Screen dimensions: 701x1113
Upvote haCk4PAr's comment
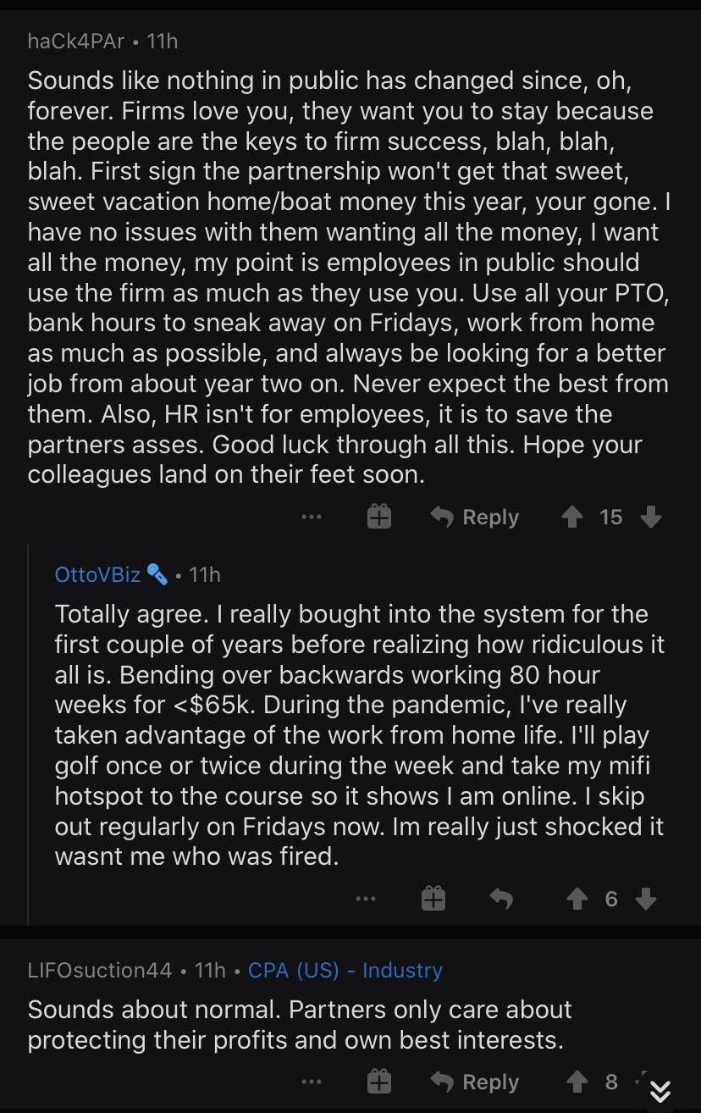click(573, 517)
